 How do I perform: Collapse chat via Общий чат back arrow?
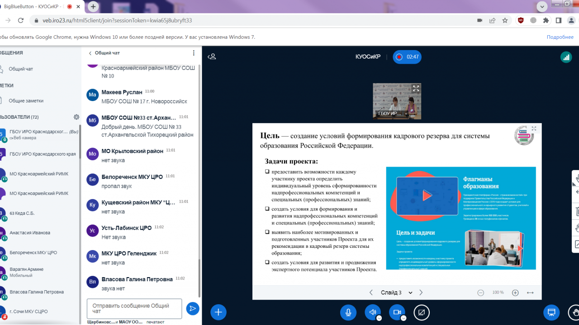[90, 53]
